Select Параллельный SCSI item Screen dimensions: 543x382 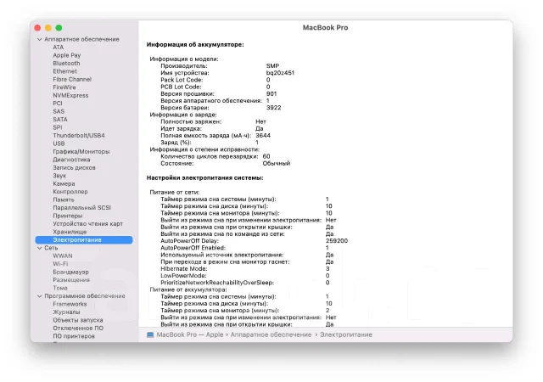coord(81,208)
